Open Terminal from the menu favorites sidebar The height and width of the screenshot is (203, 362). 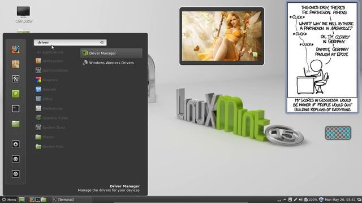coord(15,109)
